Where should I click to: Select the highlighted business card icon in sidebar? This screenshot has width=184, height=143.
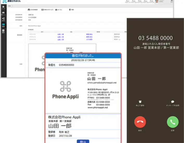tap(3, 25)
